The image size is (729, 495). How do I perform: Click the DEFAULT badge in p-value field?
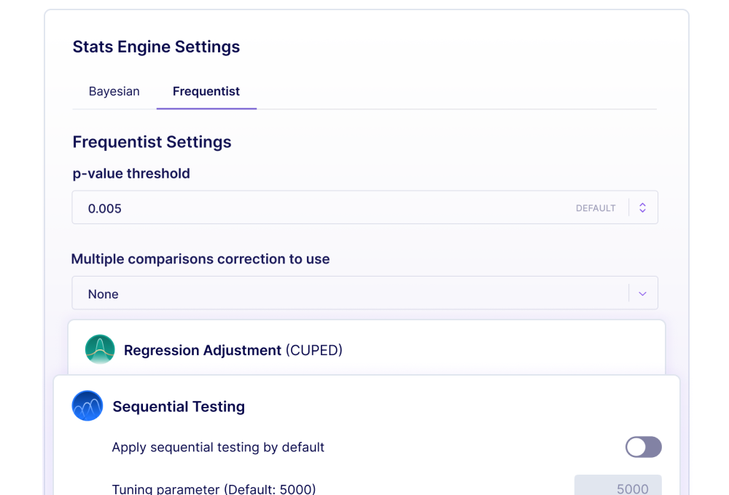[596, 208]
